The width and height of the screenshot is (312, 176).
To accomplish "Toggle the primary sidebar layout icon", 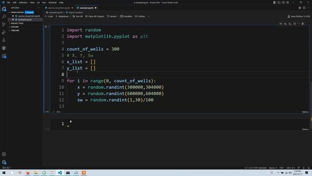I will pos(274,2).
